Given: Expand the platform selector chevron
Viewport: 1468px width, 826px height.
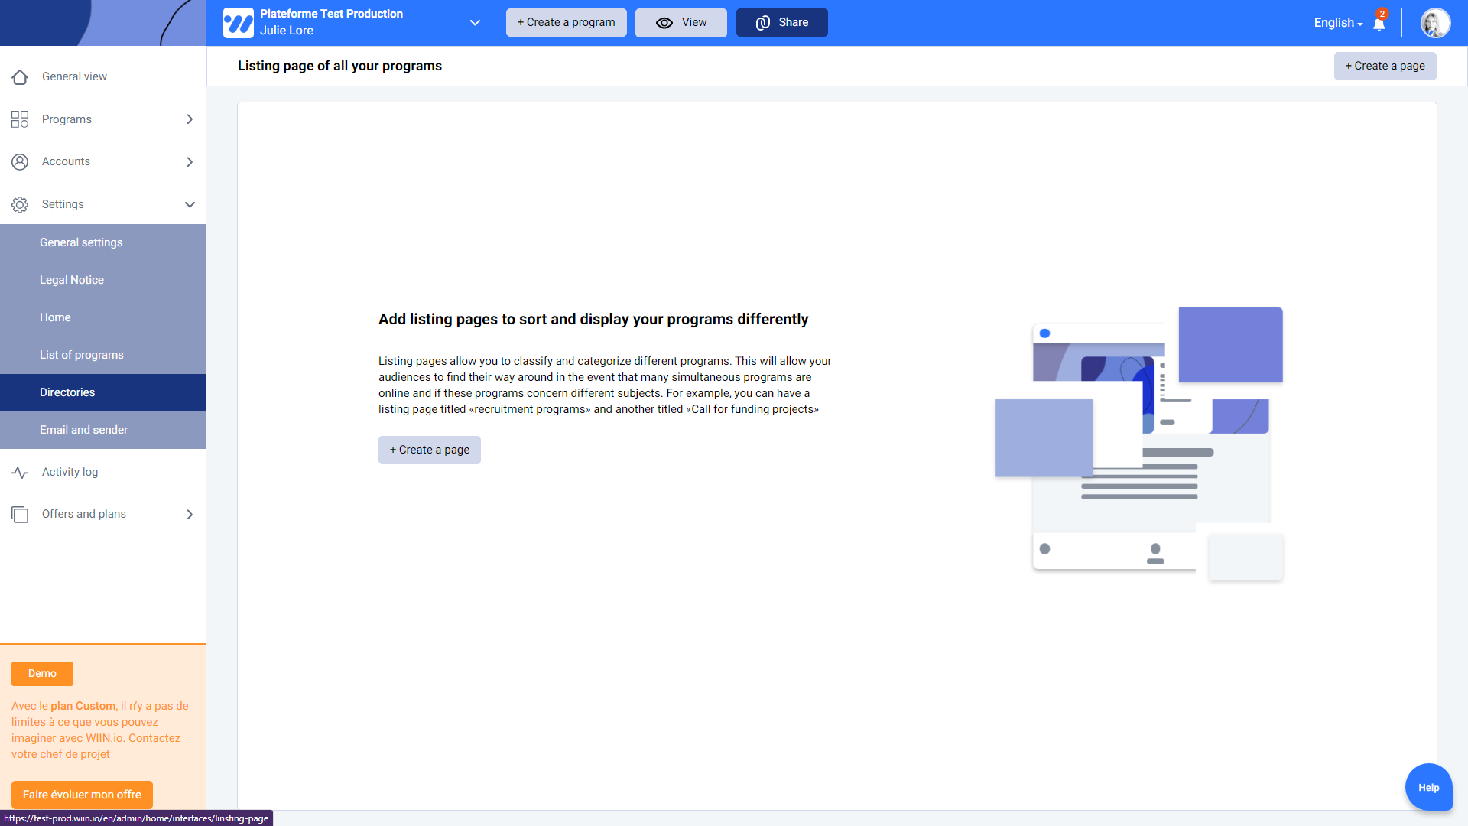Looking at the screenshot, I should pyautogui.click(x=475, y=23).
